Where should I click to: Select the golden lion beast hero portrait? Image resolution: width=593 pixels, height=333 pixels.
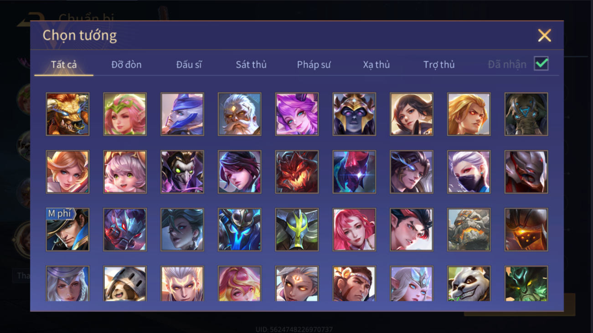click(x=67, y=114)
